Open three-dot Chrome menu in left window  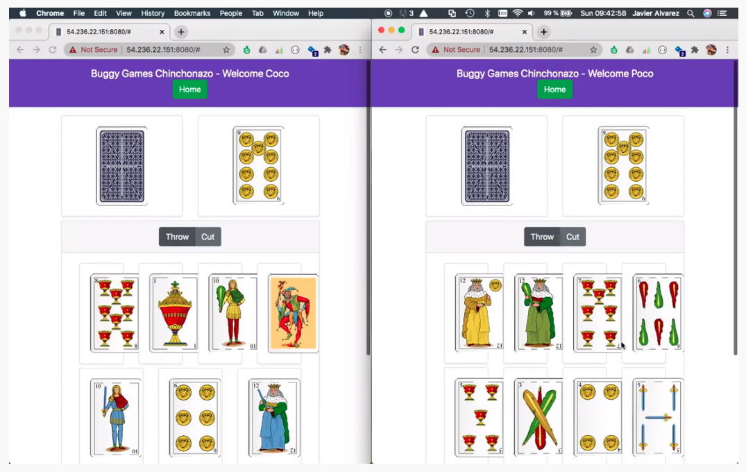coord(360,49)
